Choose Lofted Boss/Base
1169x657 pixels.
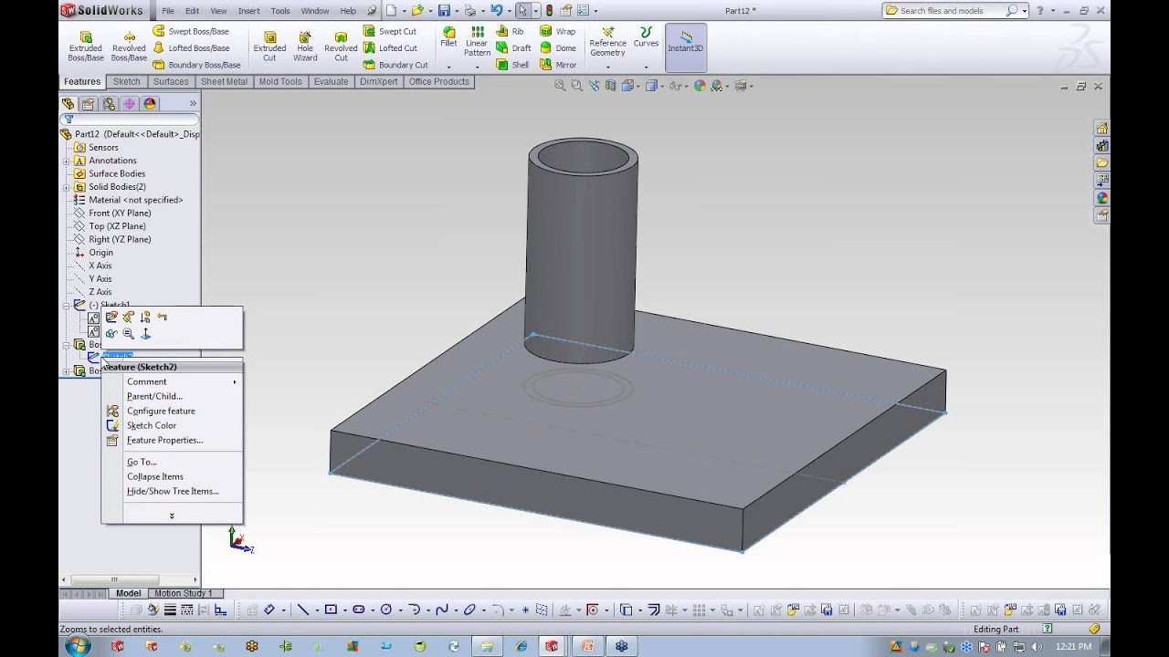coord(191,48)
